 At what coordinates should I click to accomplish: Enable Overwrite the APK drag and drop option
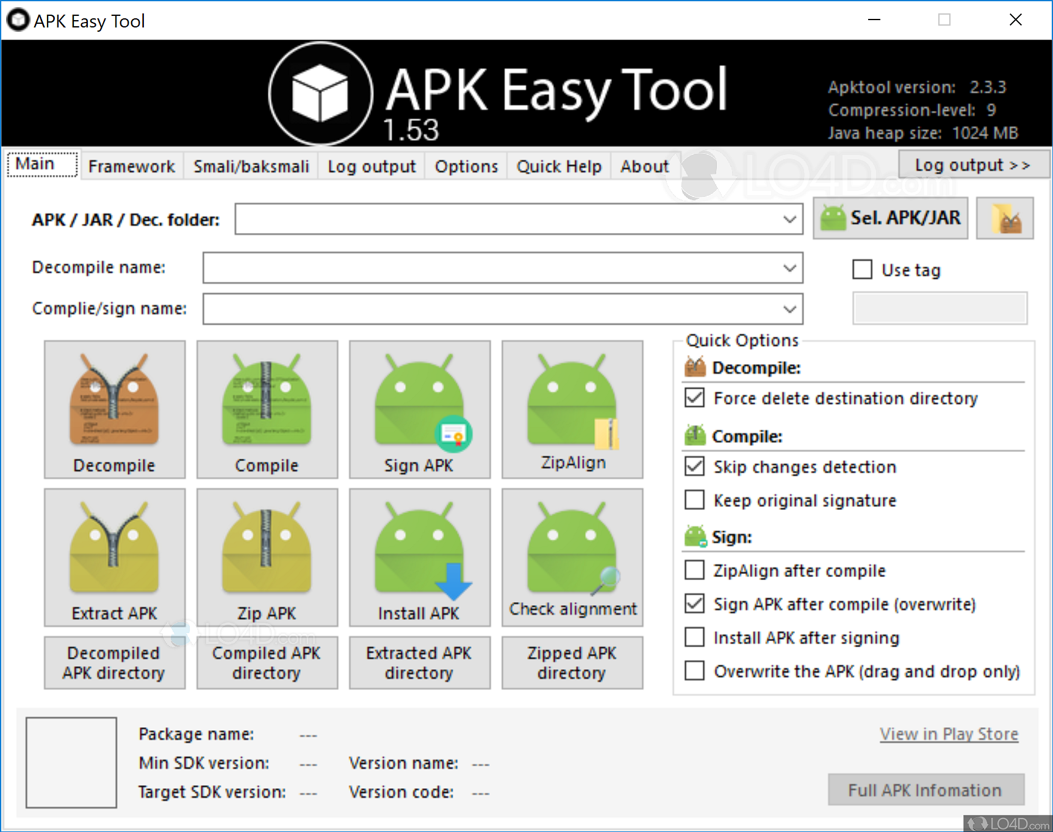(694, 670)
